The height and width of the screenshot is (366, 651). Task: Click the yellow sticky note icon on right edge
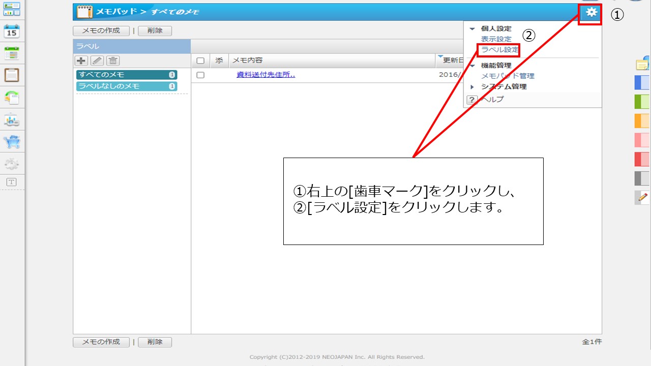pos(643,63)
